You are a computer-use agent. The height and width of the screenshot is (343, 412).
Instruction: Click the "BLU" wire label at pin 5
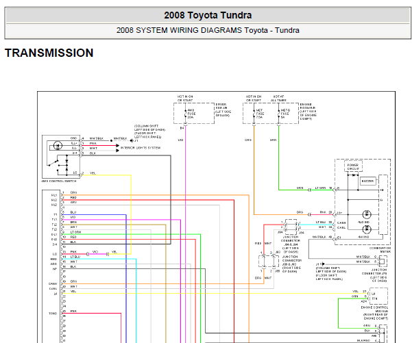(x=73, y=212)
